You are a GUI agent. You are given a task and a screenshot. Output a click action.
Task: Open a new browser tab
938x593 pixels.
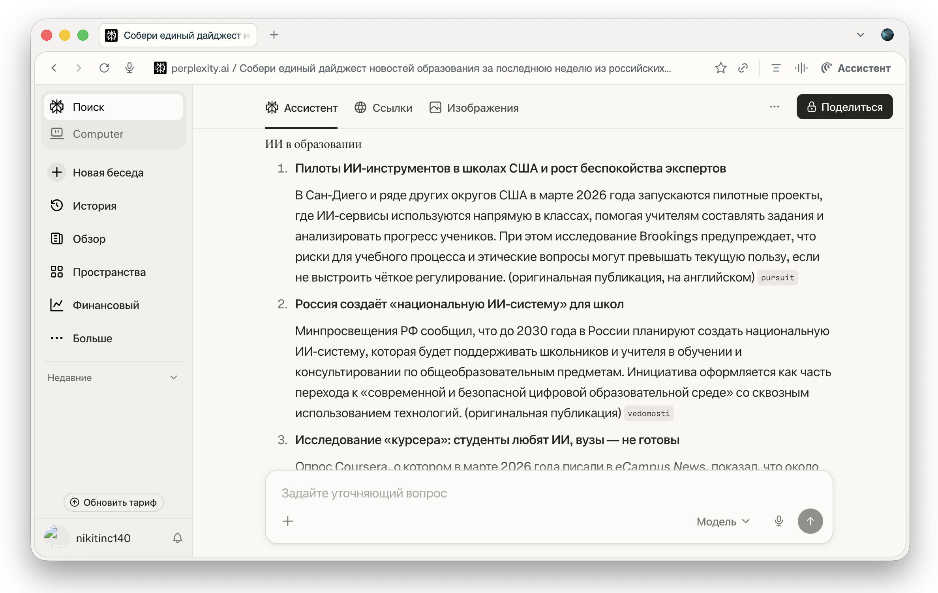(274, 35)
